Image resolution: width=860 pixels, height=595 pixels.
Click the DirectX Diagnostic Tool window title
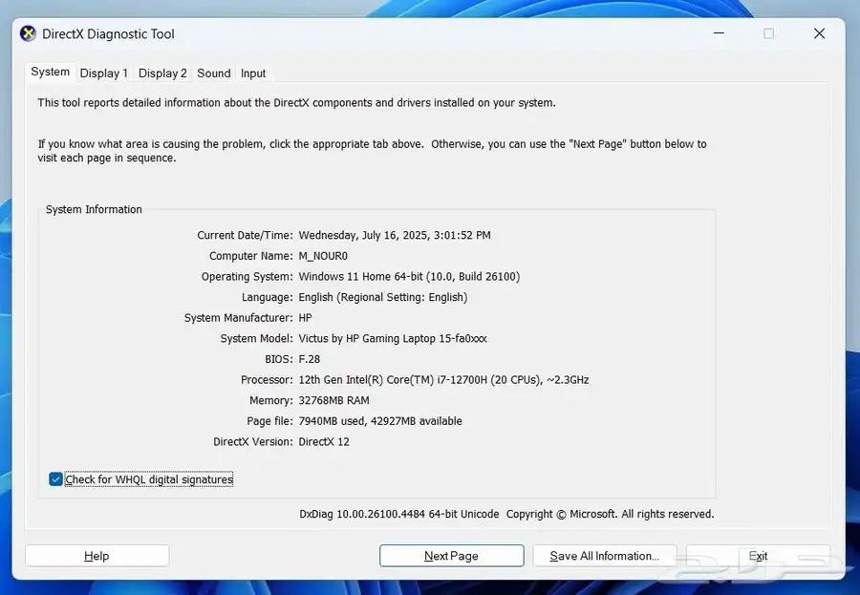tap(108, 34)
